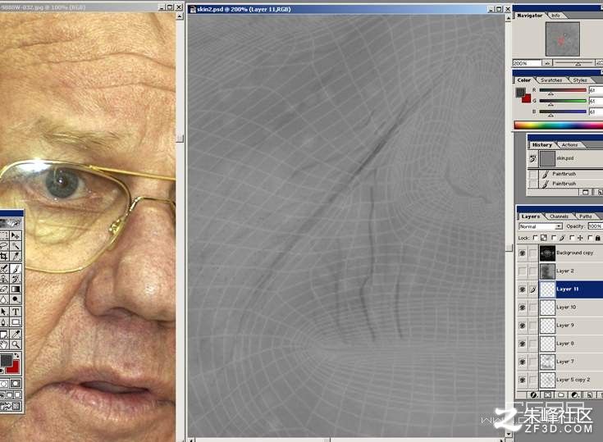Viewport: 603px width, 442px height.
Task: Swap foreground and background colors
Action: pos(16,356)
